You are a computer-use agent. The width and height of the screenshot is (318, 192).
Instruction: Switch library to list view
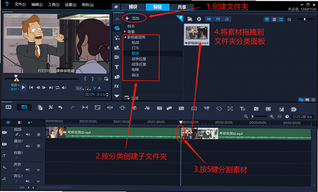274,19
